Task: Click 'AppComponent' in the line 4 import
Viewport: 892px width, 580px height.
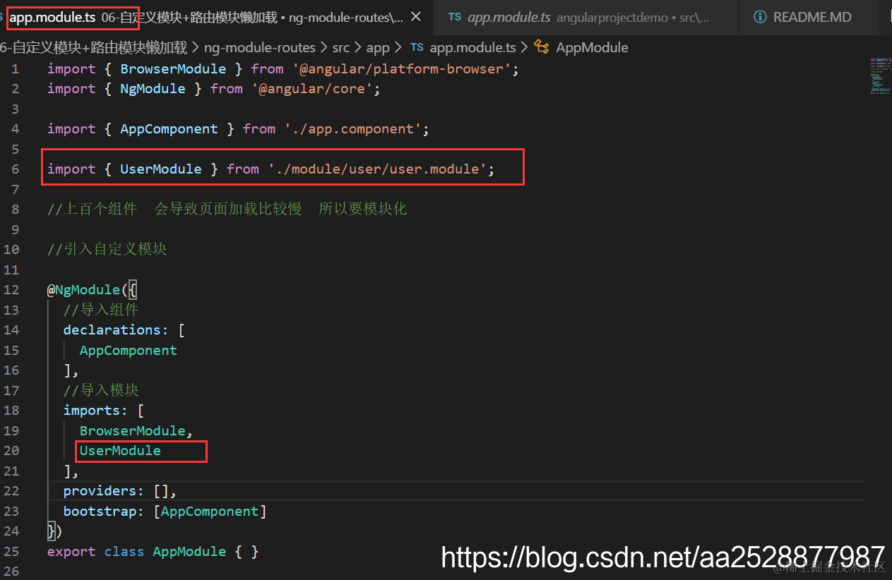Action: (x=169, y=129)
